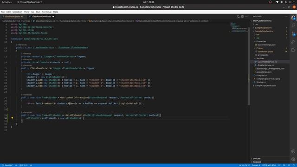297x167 pixels.
Task: Open appsettings.Development.json in the explorer
Action: (x=270, y=69)
